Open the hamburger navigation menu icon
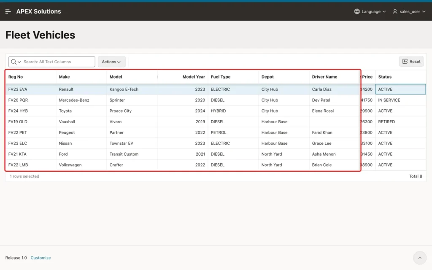432x270 pixels. point(8,11)
